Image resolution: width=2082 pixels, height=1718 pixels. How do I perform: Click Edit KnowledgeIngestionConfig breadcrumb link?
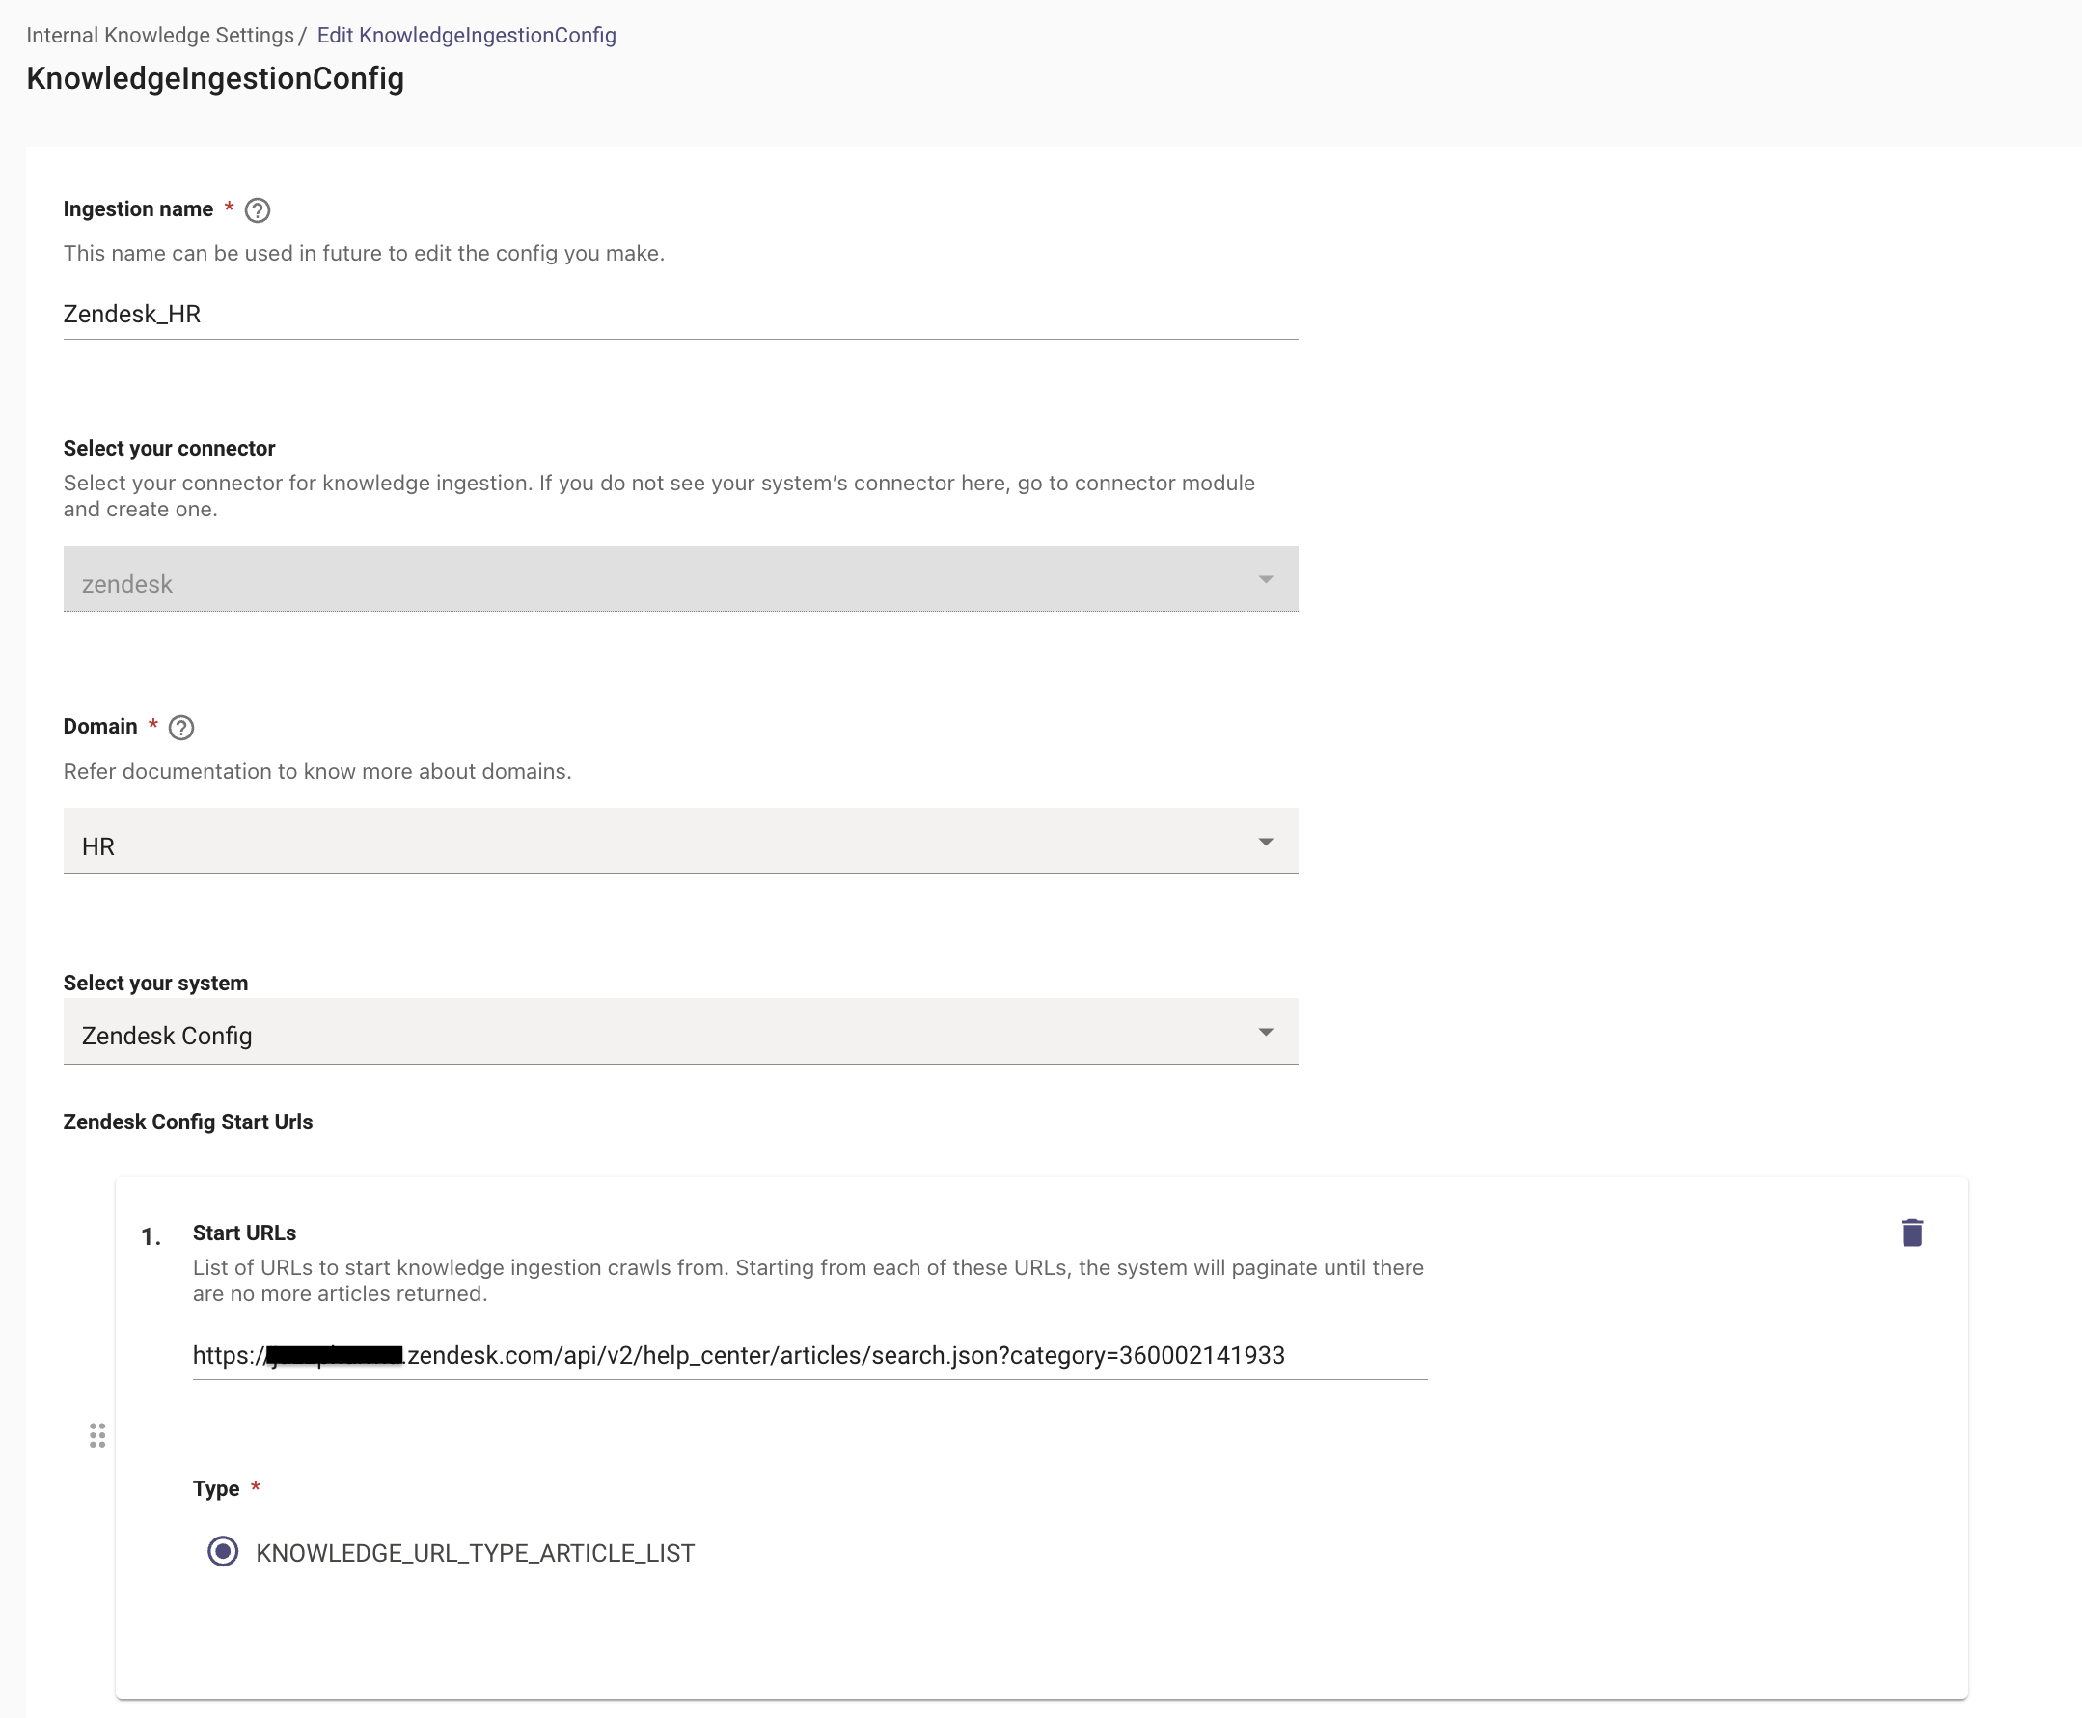point(467,36)
